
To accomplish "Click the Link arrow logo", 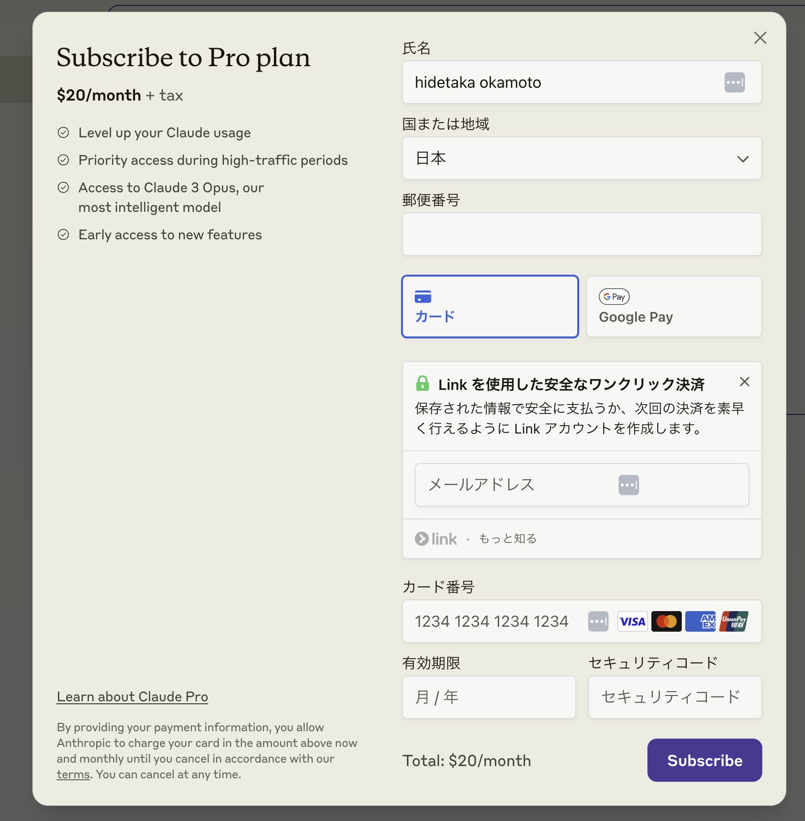I will [423, 539].
